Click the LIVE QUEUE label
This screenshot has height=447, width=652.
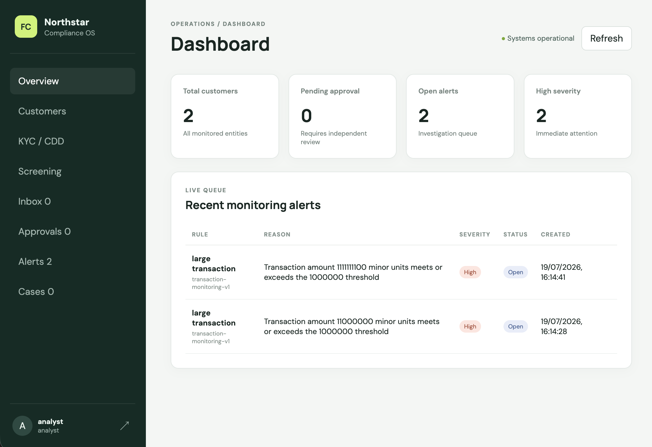[206, 190]
